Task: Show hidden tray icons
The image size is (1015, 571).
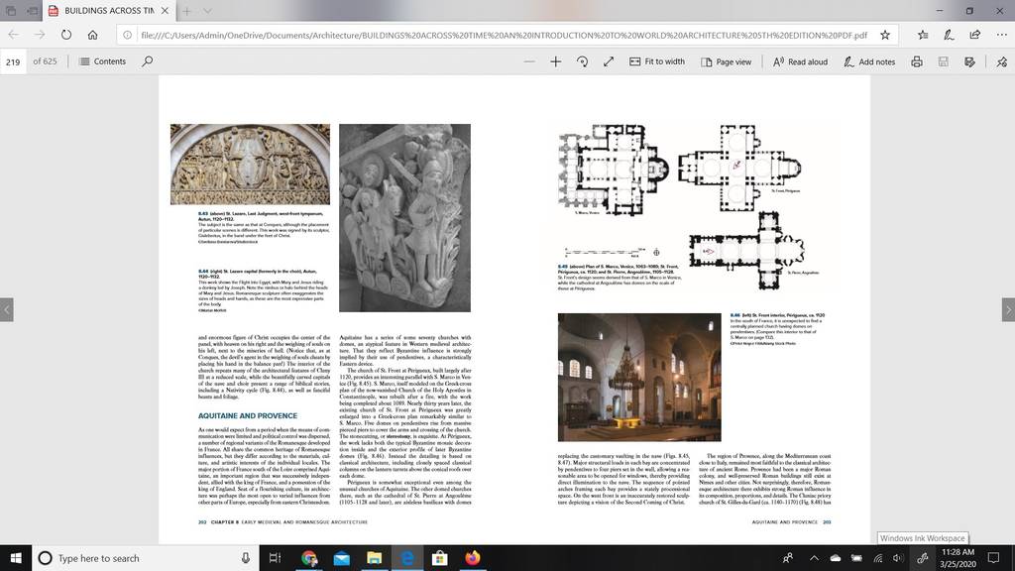Action: 815,558
